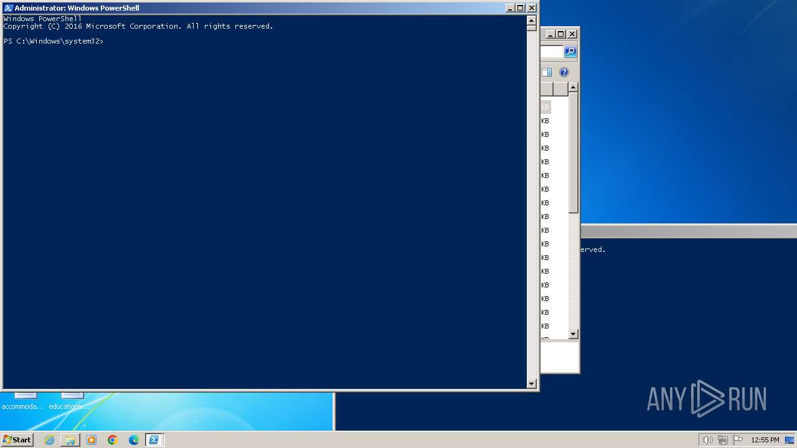Click the volume speaker tray icon
The height and width of the screenshot is (448, 797).
707,440
